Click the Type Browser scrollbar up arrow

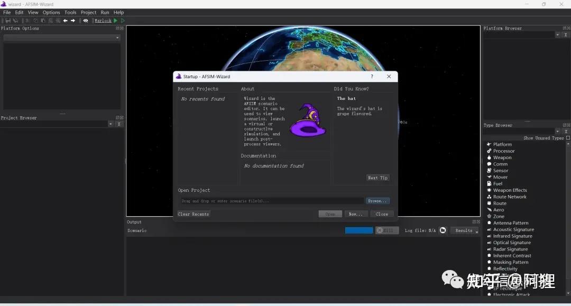(x=568, y=144)
